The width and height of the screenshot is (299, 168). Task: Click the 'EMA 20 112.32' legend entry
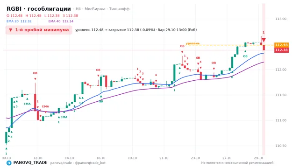coord(19,21)
